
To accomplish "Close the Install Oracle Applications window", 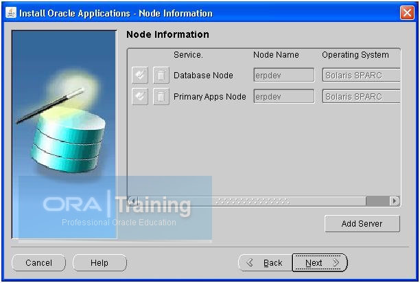I will coord(406,12).
